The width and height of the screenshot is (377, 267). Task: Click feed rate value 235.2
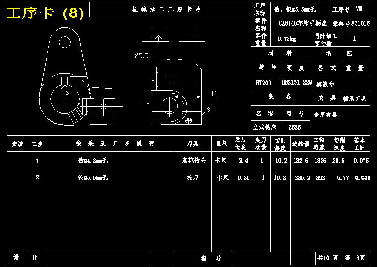[303, 178]
